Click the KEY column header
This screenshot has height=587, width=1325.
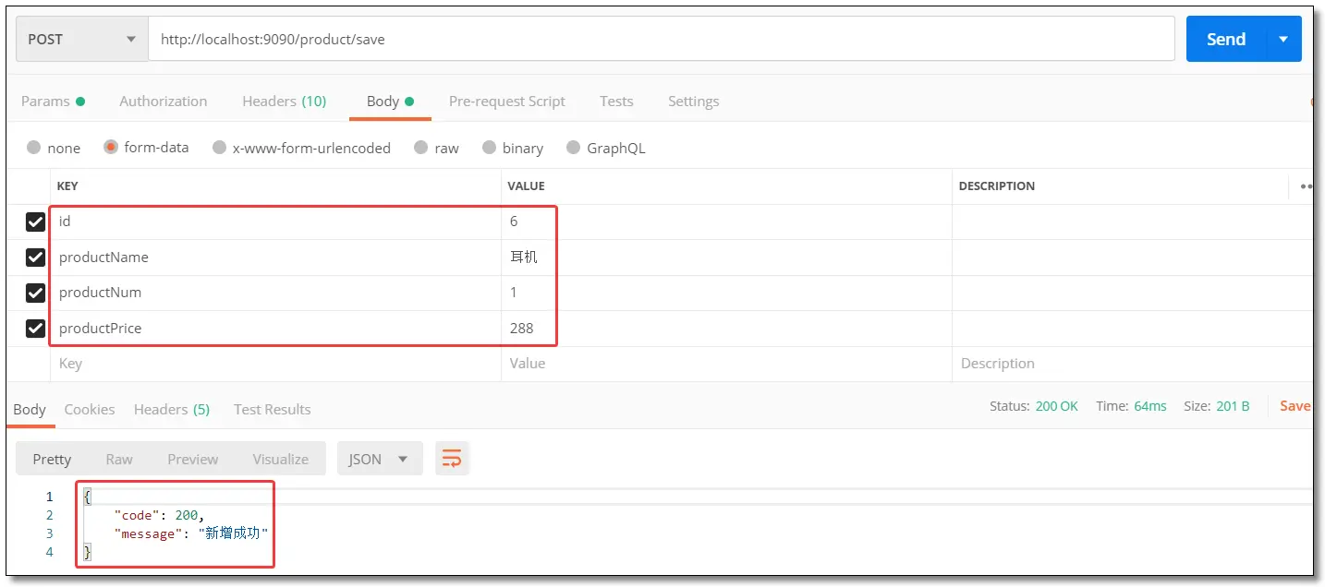tap(67, 186)
